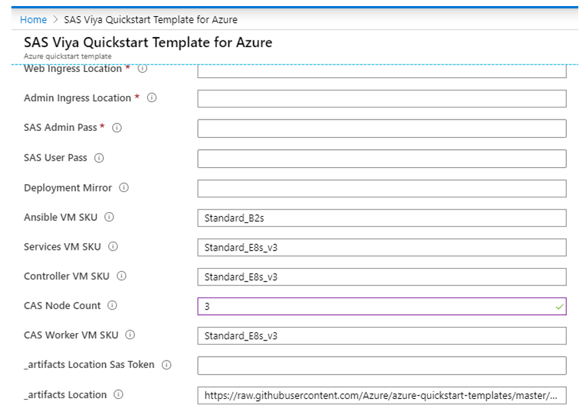Image resolution: width=583 pixels, height=413 pixels.
Task: Click into SAS Admin Pass field
Action: pyautogui.click(x=382, y=128)
